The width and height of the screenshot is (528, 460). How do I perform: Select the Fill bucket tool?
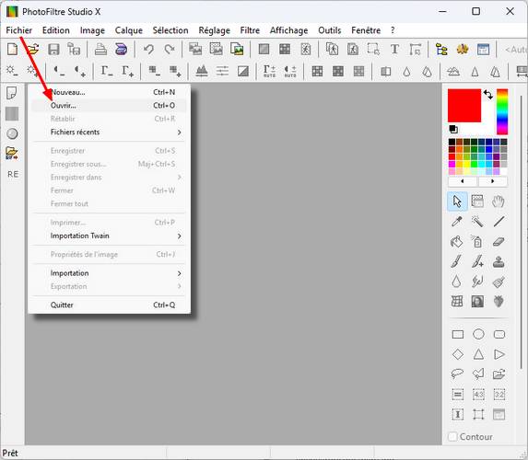[x=457, y=241]
